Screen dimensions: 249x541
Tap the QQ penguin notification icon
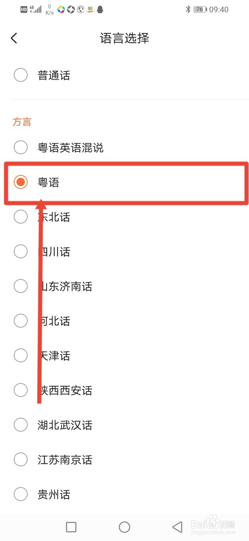point(100,9)
